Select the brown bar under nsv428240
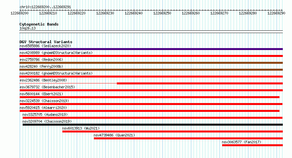The width and height of the screenshot is (292, 158). coord(151,70)
